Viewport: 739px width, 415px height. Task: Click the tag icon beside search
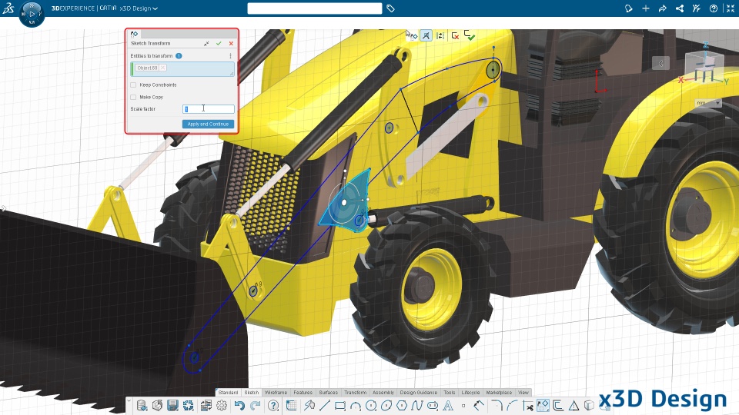pos(391,8)
